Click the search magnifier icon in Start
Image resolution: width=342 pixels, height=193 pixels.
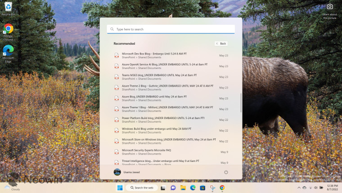pyautogui.click(x=112, y=29)
